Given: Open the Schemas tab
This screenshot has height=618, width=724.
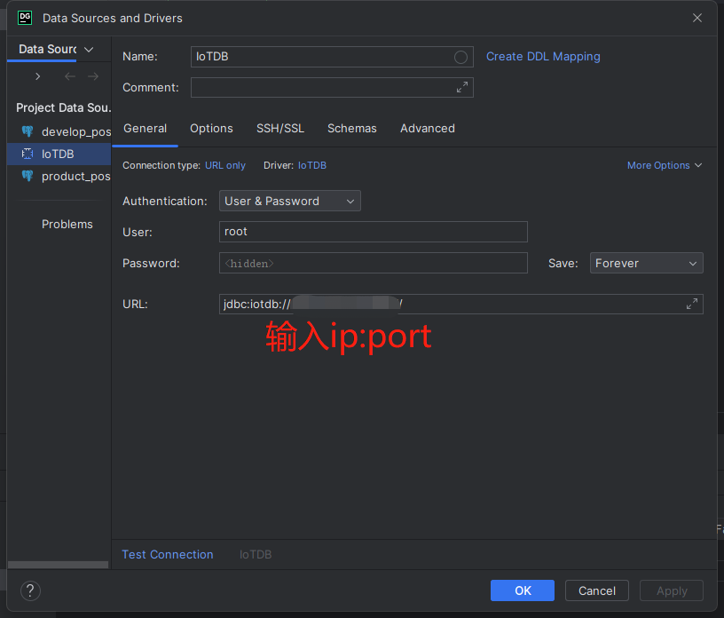Looking at the screenshot, I should (x=352, y=129).
